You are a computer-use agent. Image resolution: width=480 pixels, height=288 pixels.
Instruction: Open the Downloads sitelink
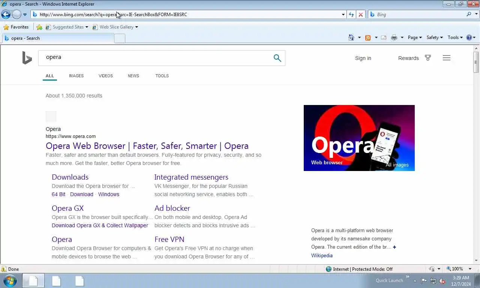tap(70, 177)
